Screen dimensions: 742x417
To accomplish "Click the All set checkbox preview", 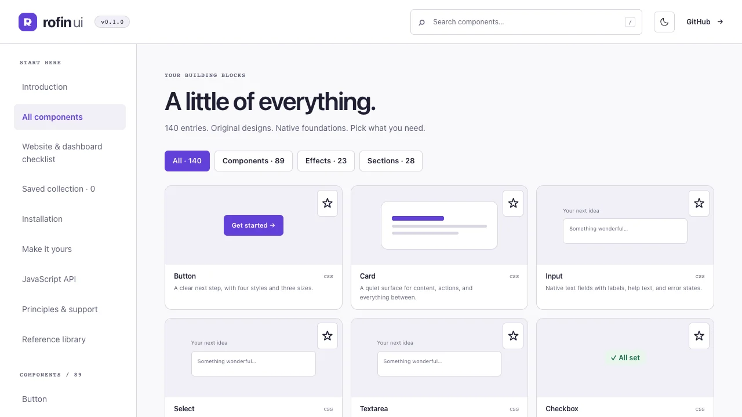I will pos(625,358).
